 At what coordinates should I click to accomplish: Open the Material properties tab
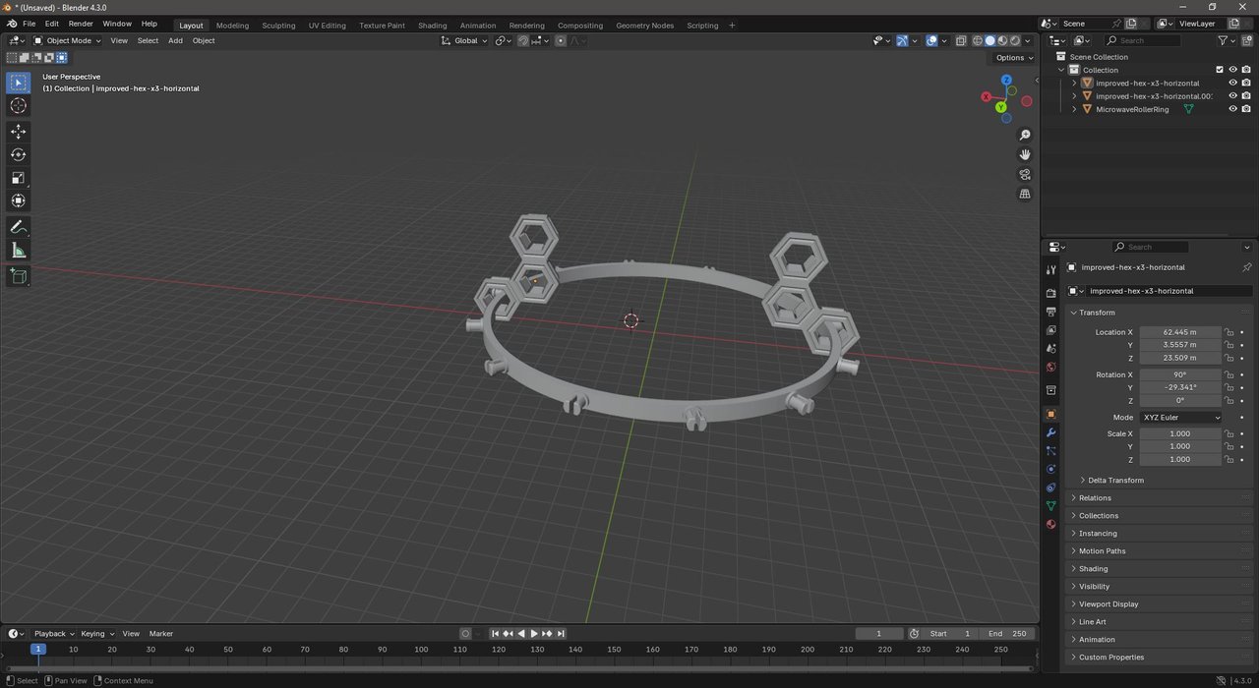[x=1050, y=525]
